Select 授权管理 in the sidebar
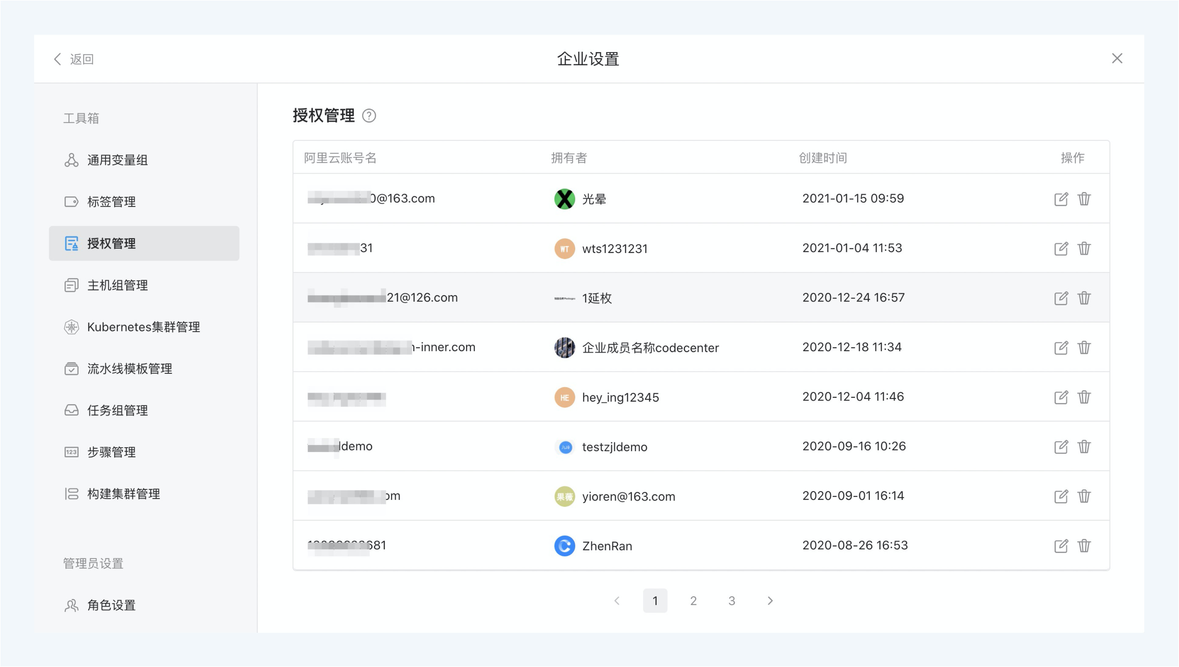This screenshot has height=667, width=1179. click(144, 243)
